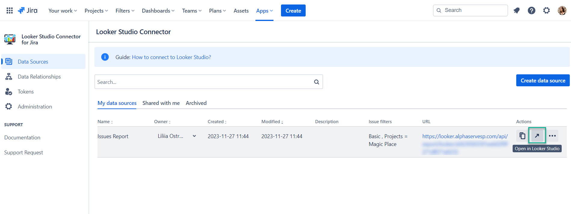Open the help question mark icon
571x214 pixels.
(531, 10)
